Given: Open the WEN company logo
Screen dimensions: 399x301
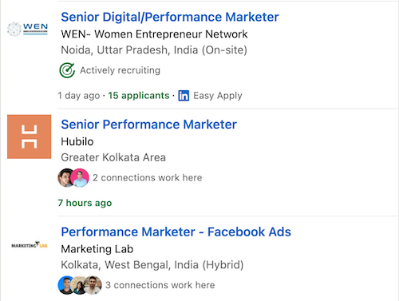Looking at the screenshot, I should [x=27, y=29].
